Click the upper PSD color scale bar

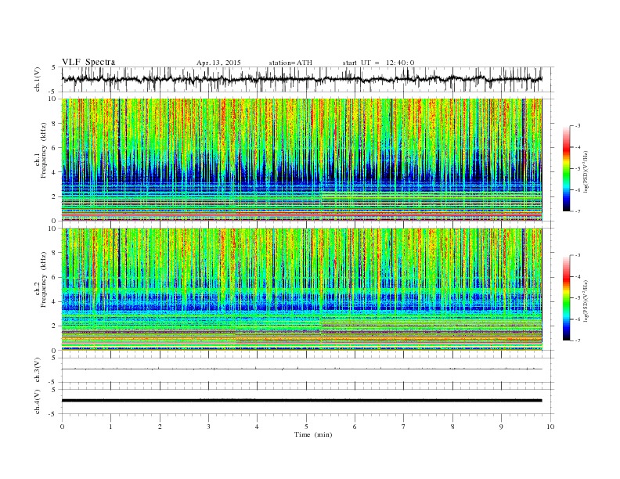pyautogui.click(x=566, y=169)
